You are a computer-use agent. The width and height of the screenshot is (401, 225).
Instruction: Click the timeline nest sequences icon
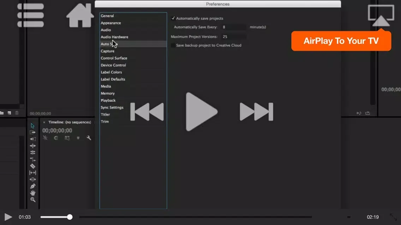(45, 138)
